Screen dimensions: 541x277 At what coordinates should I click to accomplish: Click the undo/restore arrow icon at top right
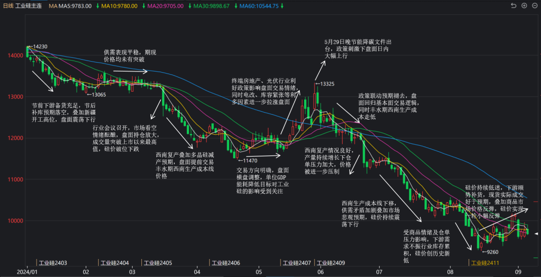(x=513, y=6)
